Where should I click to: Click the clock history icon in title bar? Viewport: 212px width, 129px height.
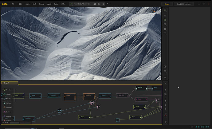tap(103, 4)
